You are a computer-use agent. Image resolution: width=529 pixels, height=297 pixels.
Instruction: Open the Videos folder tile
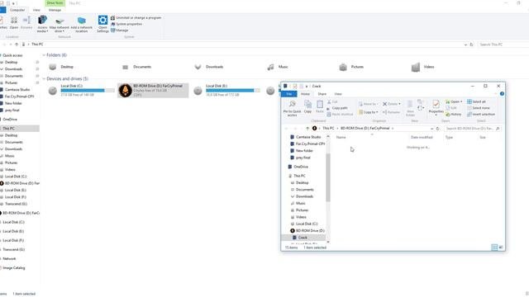[422, 67]
